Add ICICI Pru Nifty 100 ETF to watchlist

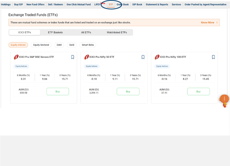click(213, 57)
